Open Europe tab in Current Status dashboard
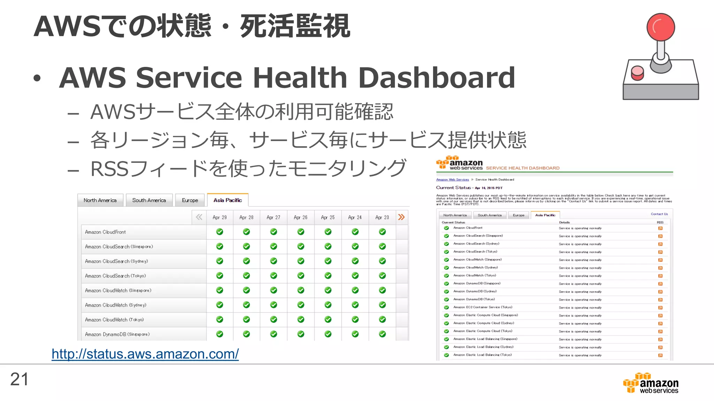The width and height of the screenshot is (714, 401). pos(518,215)
